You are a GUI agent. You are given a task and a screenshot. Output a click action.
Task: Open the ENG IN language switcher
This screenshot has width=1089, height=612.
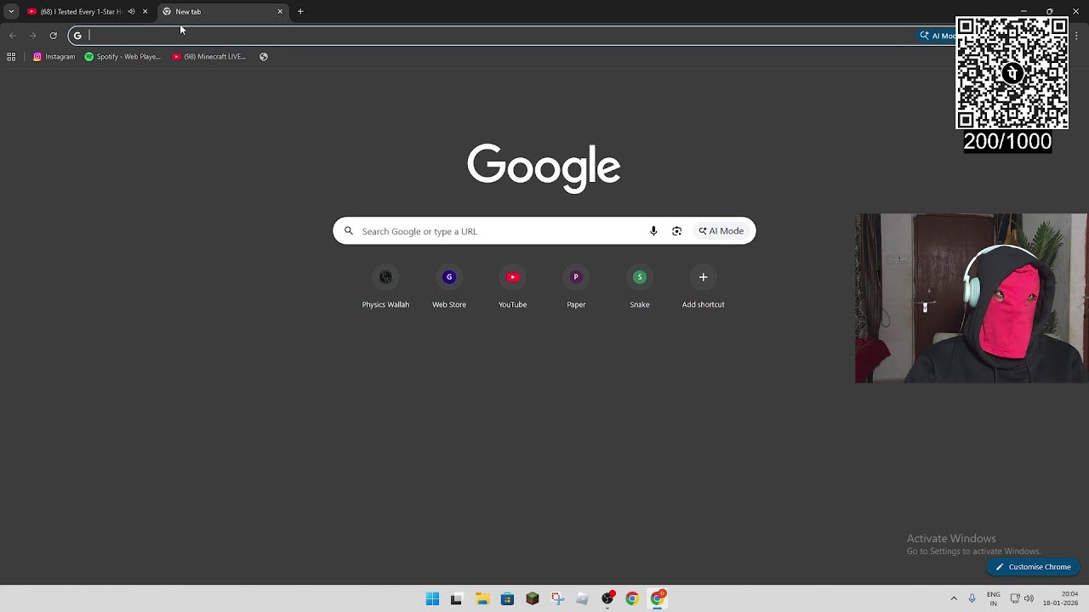pos(994,599)
